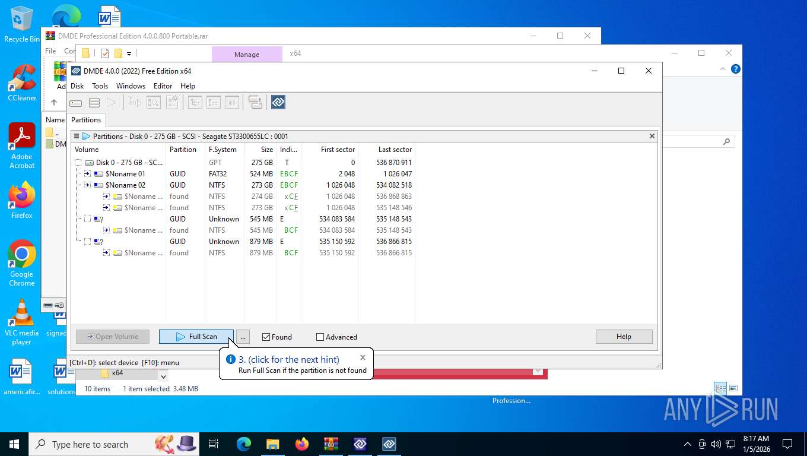
Task: Click the arrow box beside $Noname 01
Action: click(87, 174)
